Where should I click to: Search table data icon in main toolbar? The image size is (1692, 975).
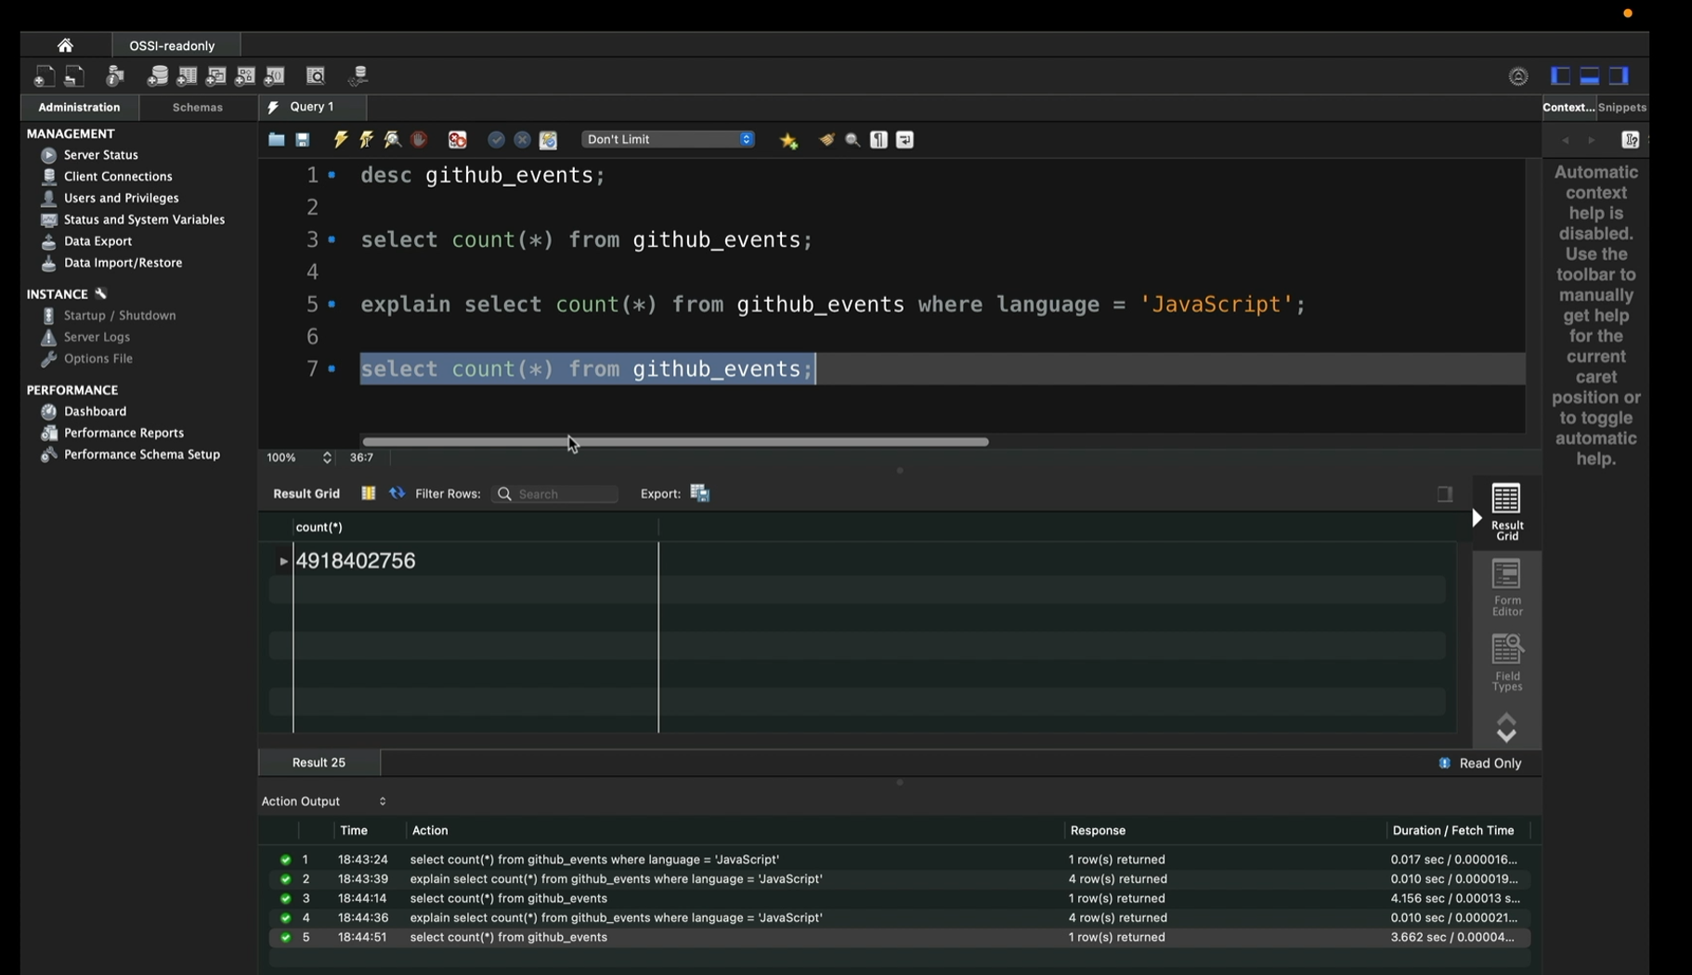(316, 76)
